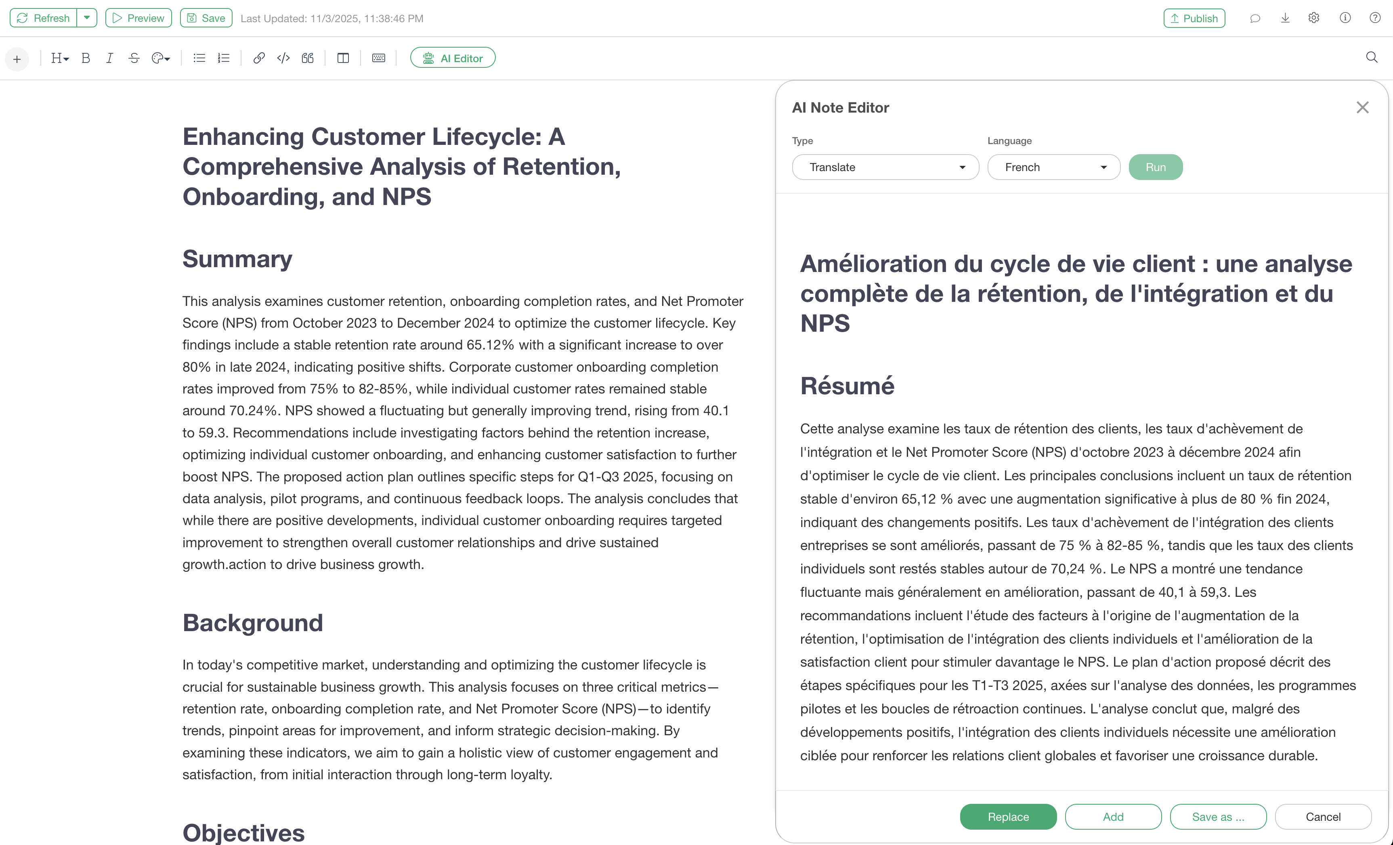Toggle the column layout icon
1393x845 pixels.
tap(343, 58)
